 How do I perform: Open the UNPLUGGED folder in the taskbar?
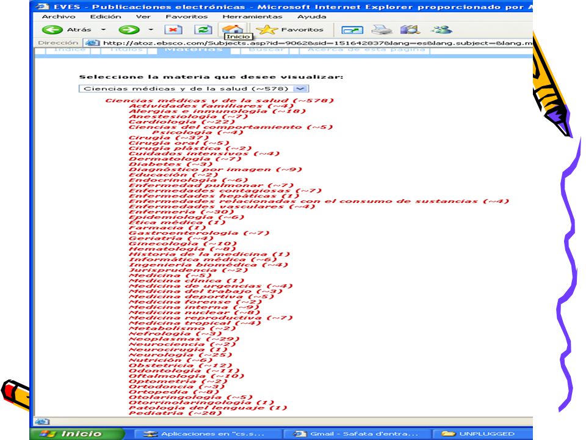[482, 434]
